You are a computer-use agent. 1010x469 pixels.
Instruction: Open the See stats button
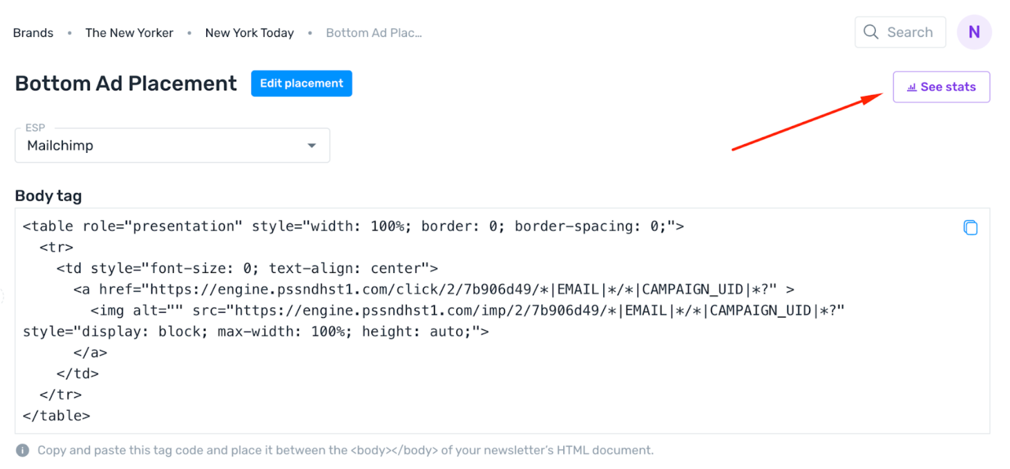tap(941, 87)
